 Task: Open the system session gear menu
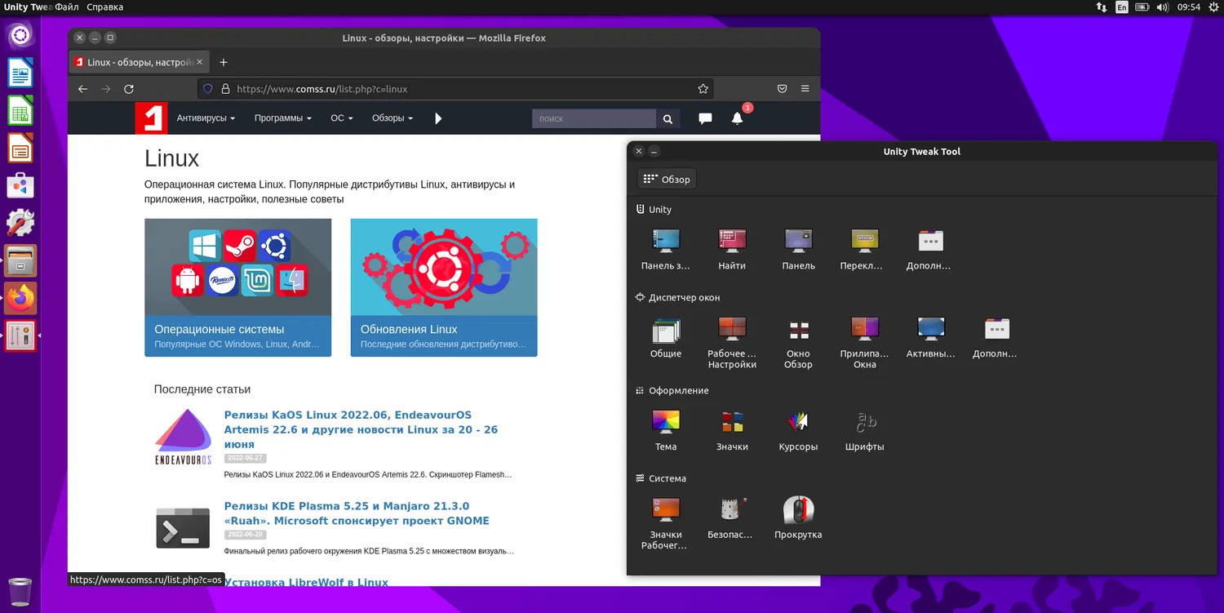coord(1213,7)
